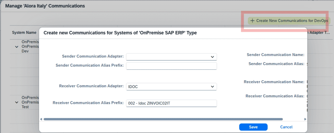
Task: Click the Manage 'Alora Italy' Communications heading
Action: point(45,6)
